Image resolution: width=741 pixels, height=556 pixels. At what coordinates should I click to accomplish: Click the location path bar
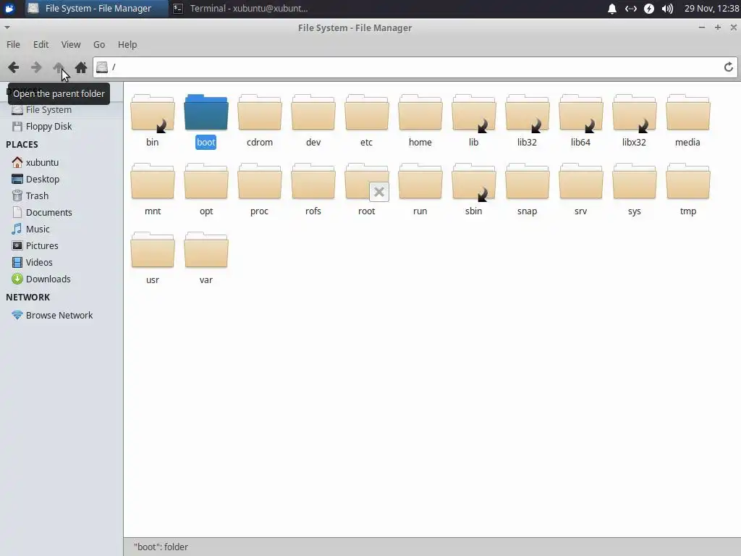tap(415, 67)
